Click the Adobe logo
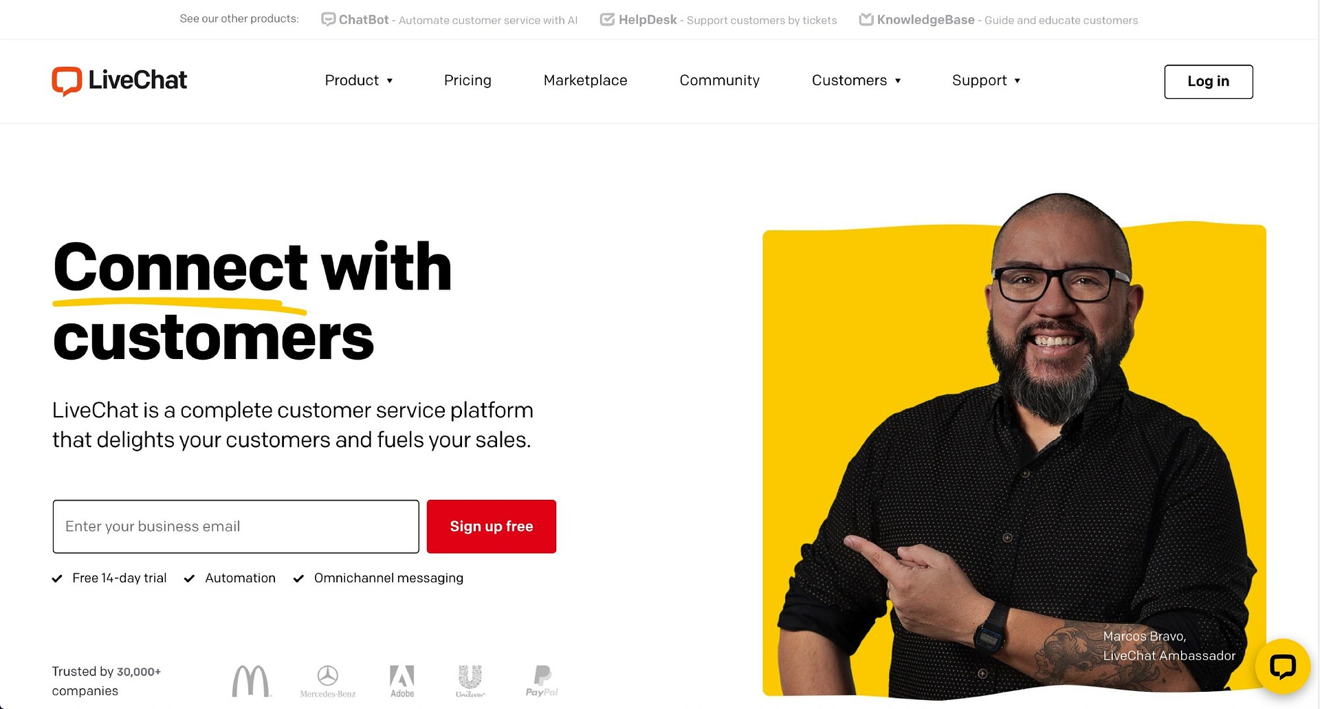 [x=402, y=681]
